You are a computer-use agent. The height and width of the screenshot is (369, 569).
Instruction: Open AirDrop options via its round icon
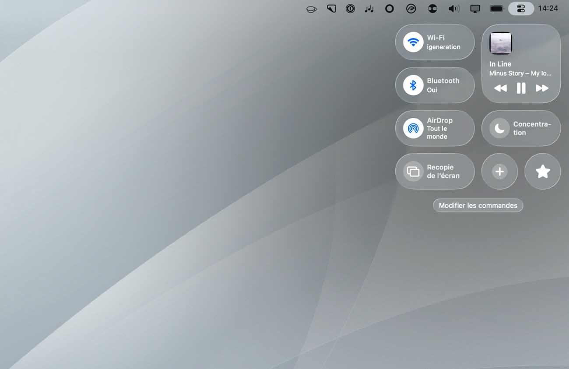(413, 128)
